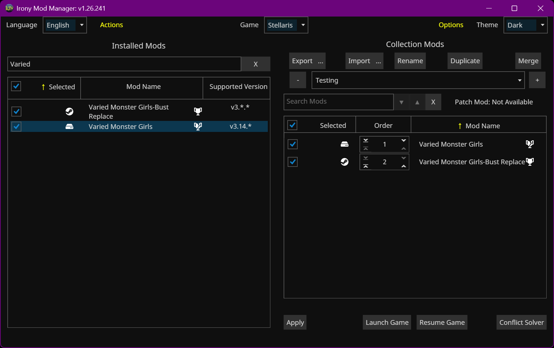Click the lower-left bar-and-arrow icon in order 2 stepper

366,166
